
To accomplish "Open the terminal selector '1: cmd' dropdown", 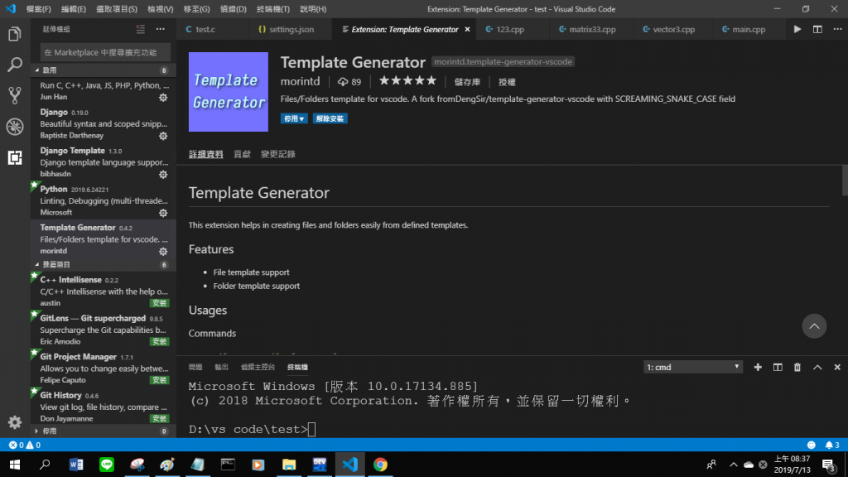I will pos(693,367).
